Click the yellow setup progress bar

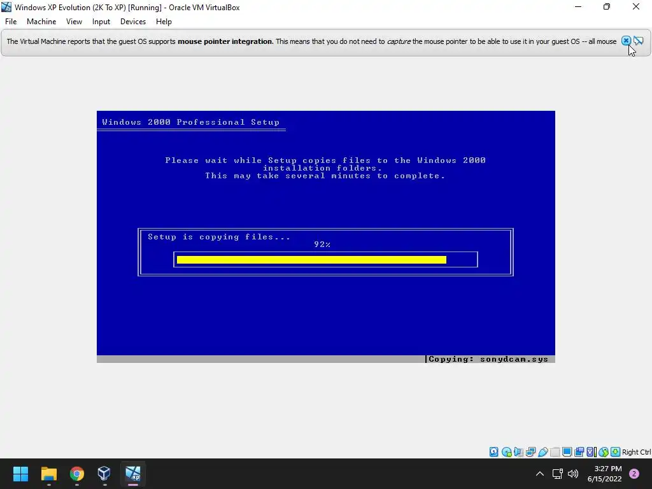[311, 260]
